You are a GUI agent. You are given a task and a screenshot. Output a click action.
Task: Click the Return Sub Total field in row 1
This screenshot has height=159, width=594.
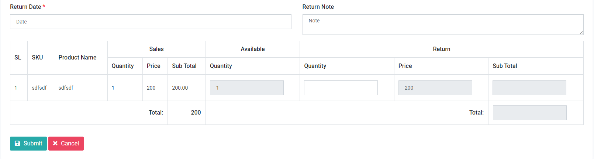point(529,88)
